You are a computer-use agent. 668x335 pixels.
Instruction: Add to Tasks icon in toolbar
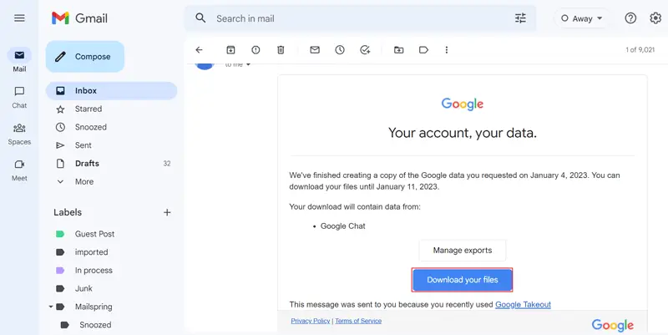(365, 50)
